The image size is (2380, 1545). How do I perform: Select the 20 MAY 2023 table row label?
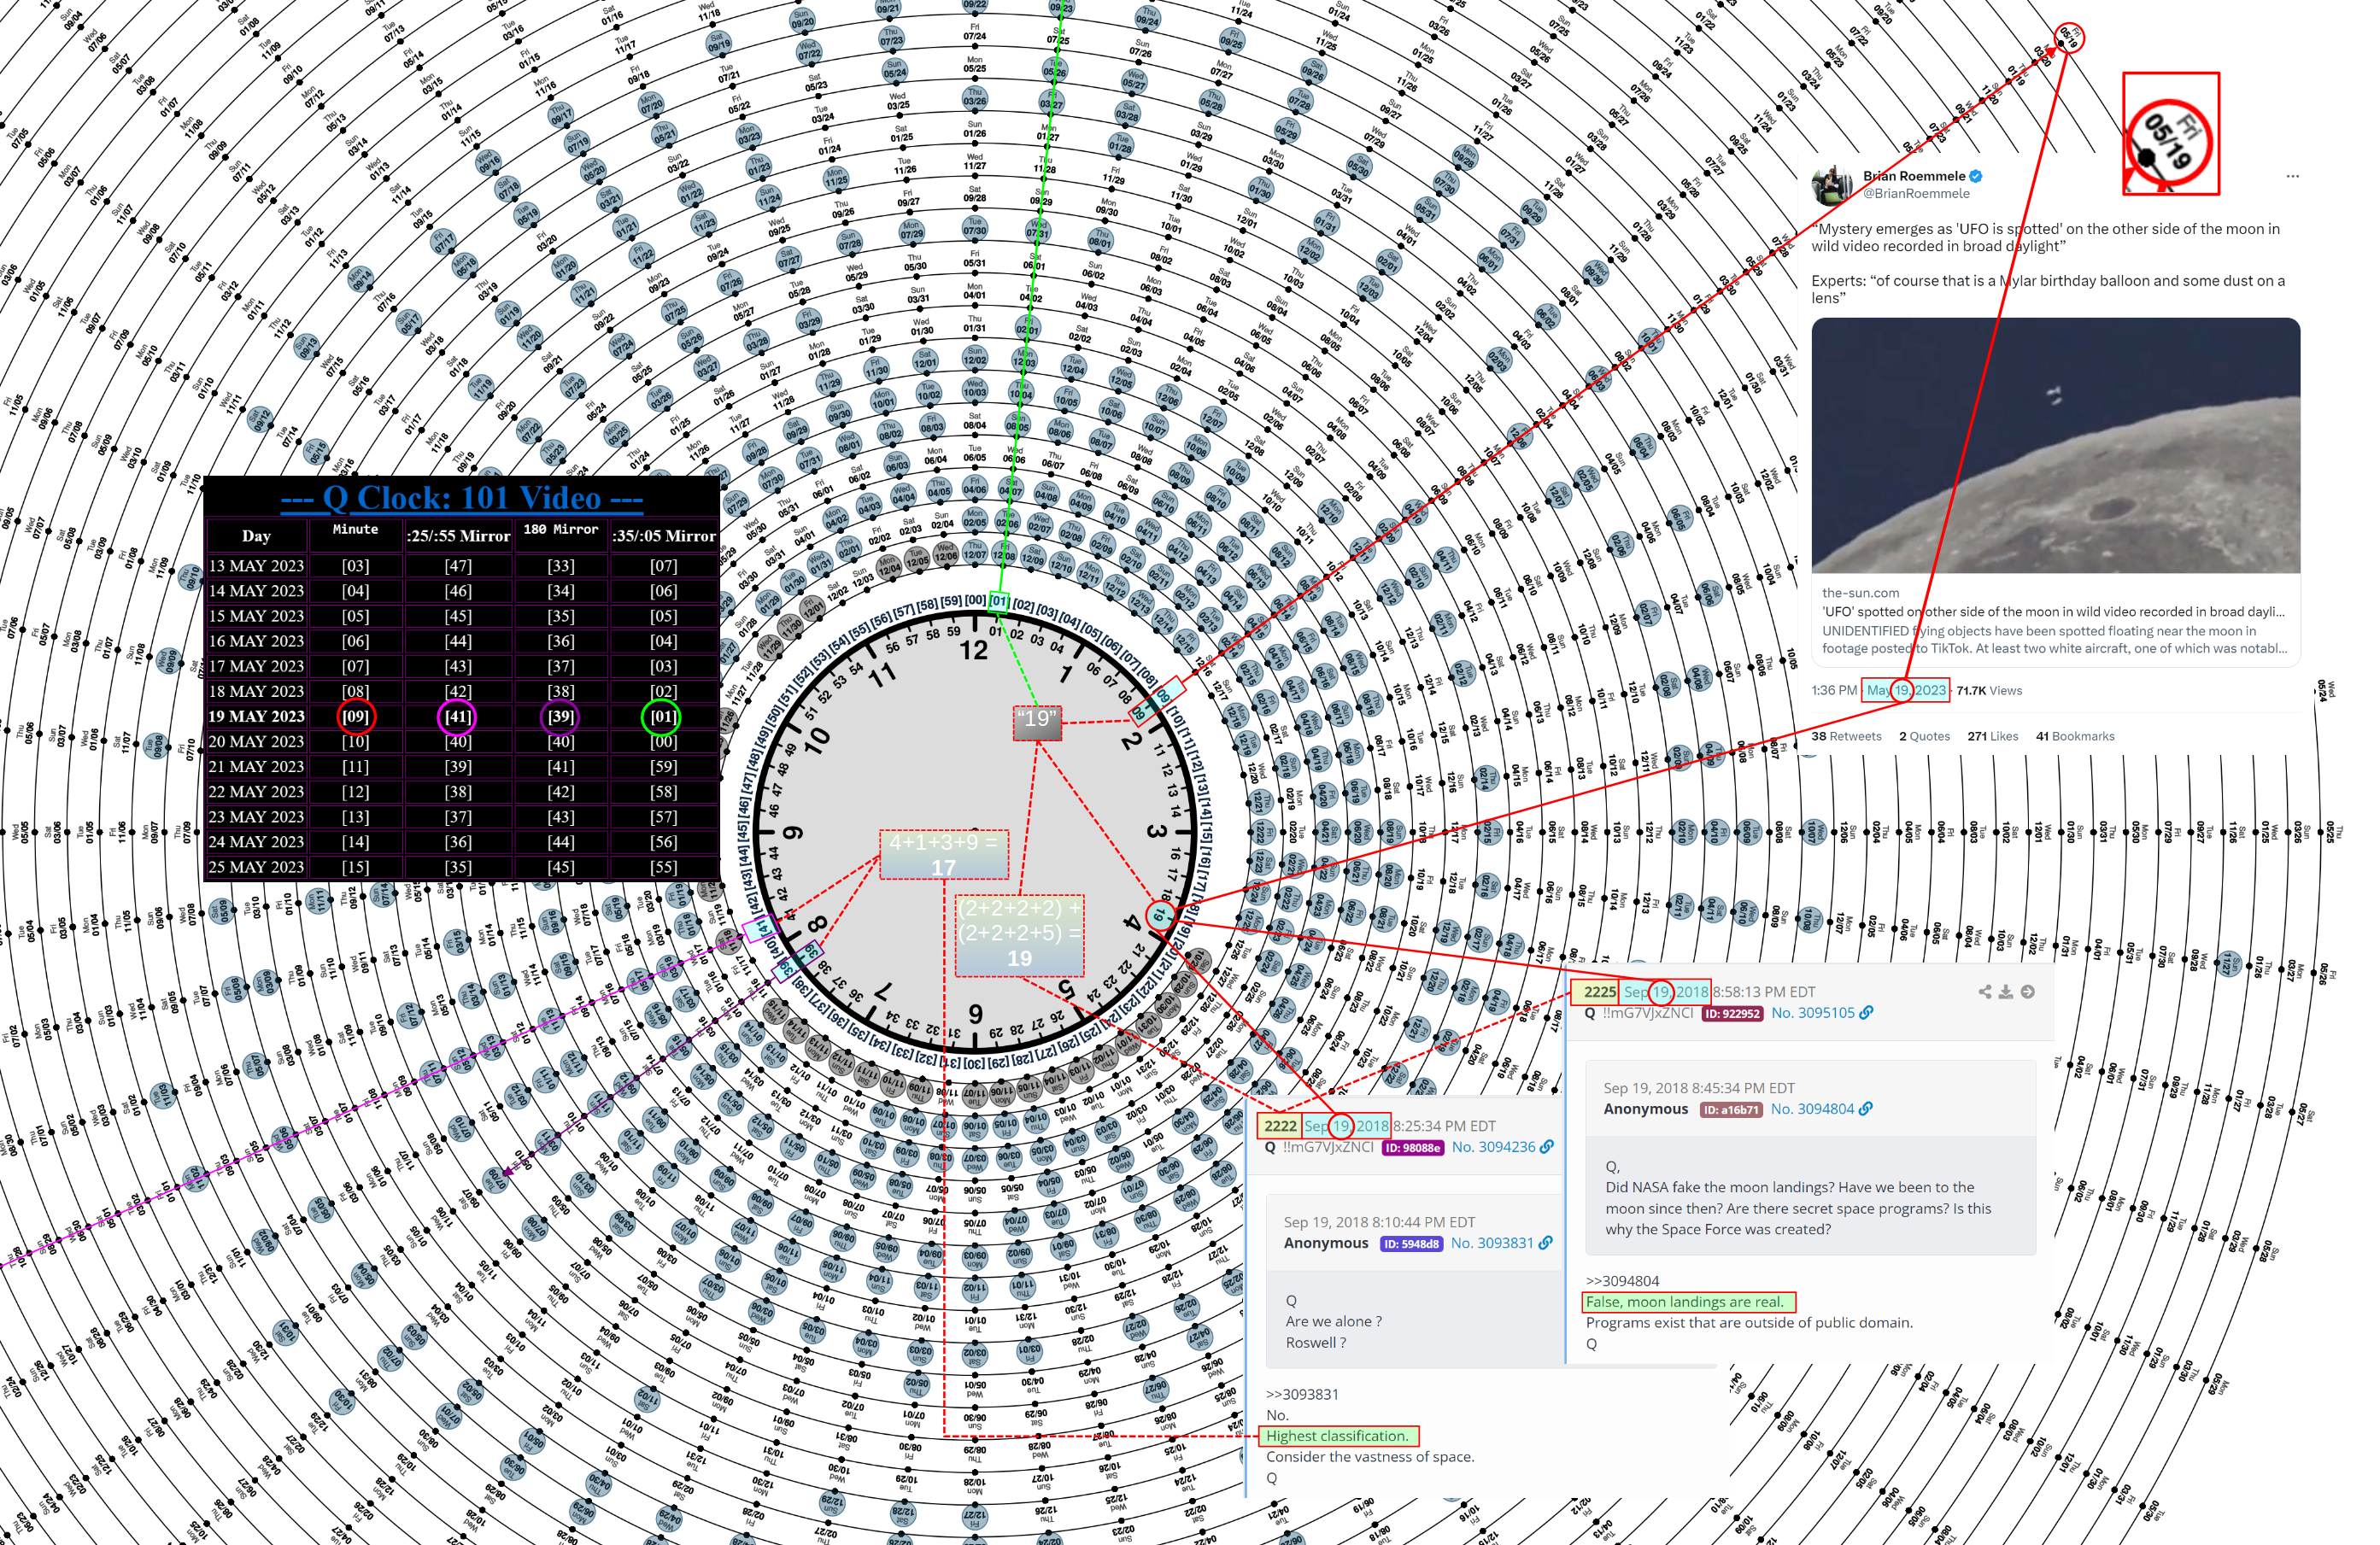256,741
